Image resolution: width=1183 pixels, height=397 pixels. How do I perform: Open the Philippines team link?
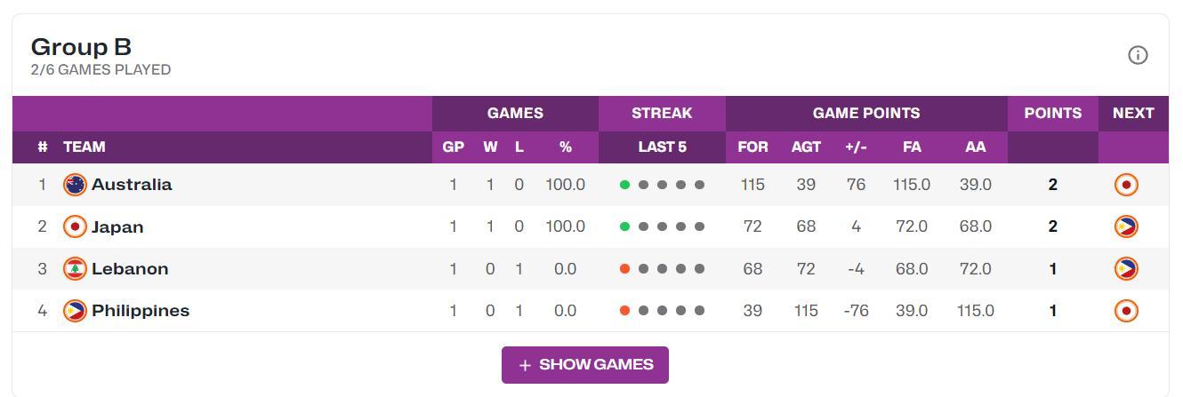(x=141, y=311)
